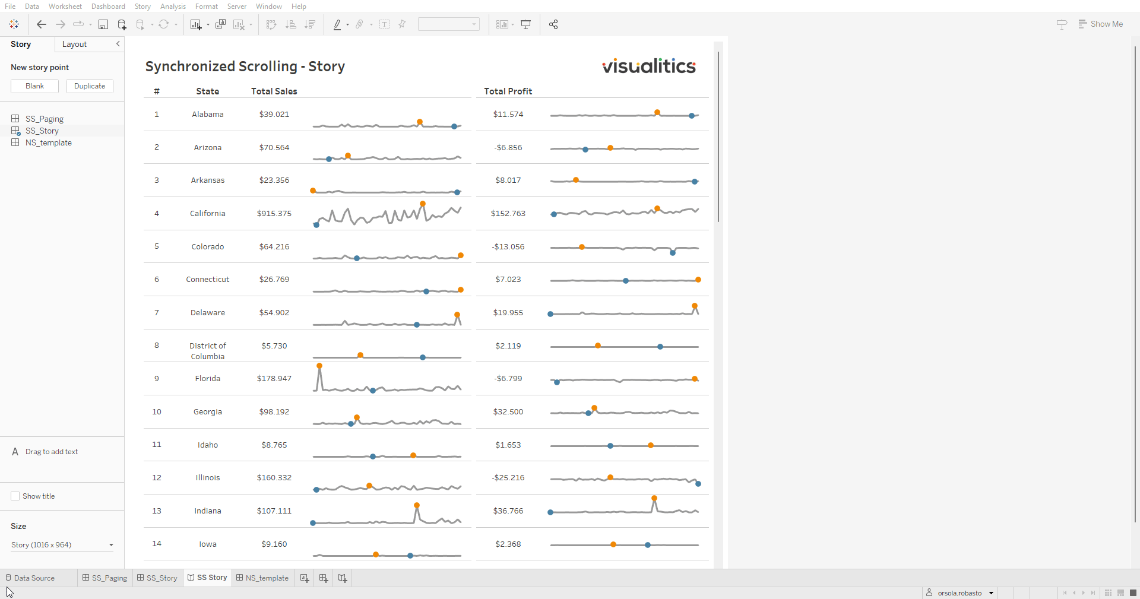Open the Dashboard menu
This screenshot has width=1140, height=599.
coord(108,7)
